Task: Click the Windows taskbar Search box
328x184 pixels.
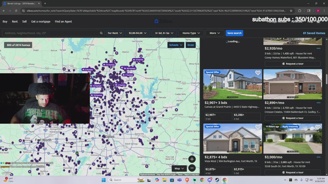Action: coord(127,180)
